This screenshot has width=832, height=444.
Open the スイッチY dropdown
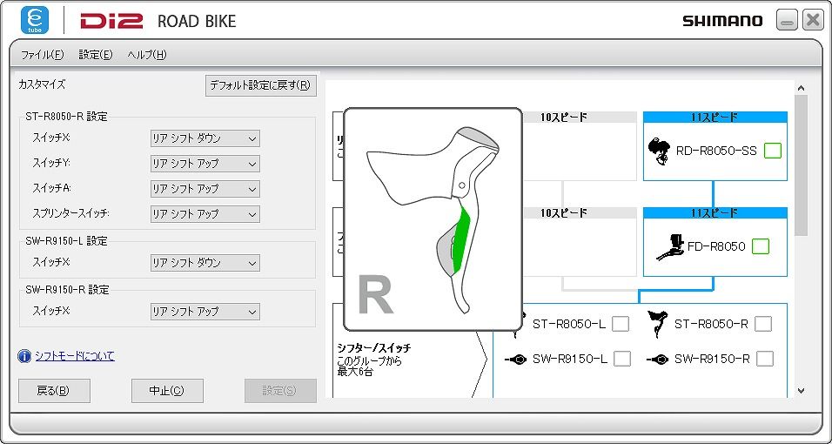(x=205, y=164)
